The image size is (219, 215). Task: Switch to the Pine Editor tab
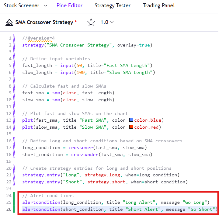point(69,5)
